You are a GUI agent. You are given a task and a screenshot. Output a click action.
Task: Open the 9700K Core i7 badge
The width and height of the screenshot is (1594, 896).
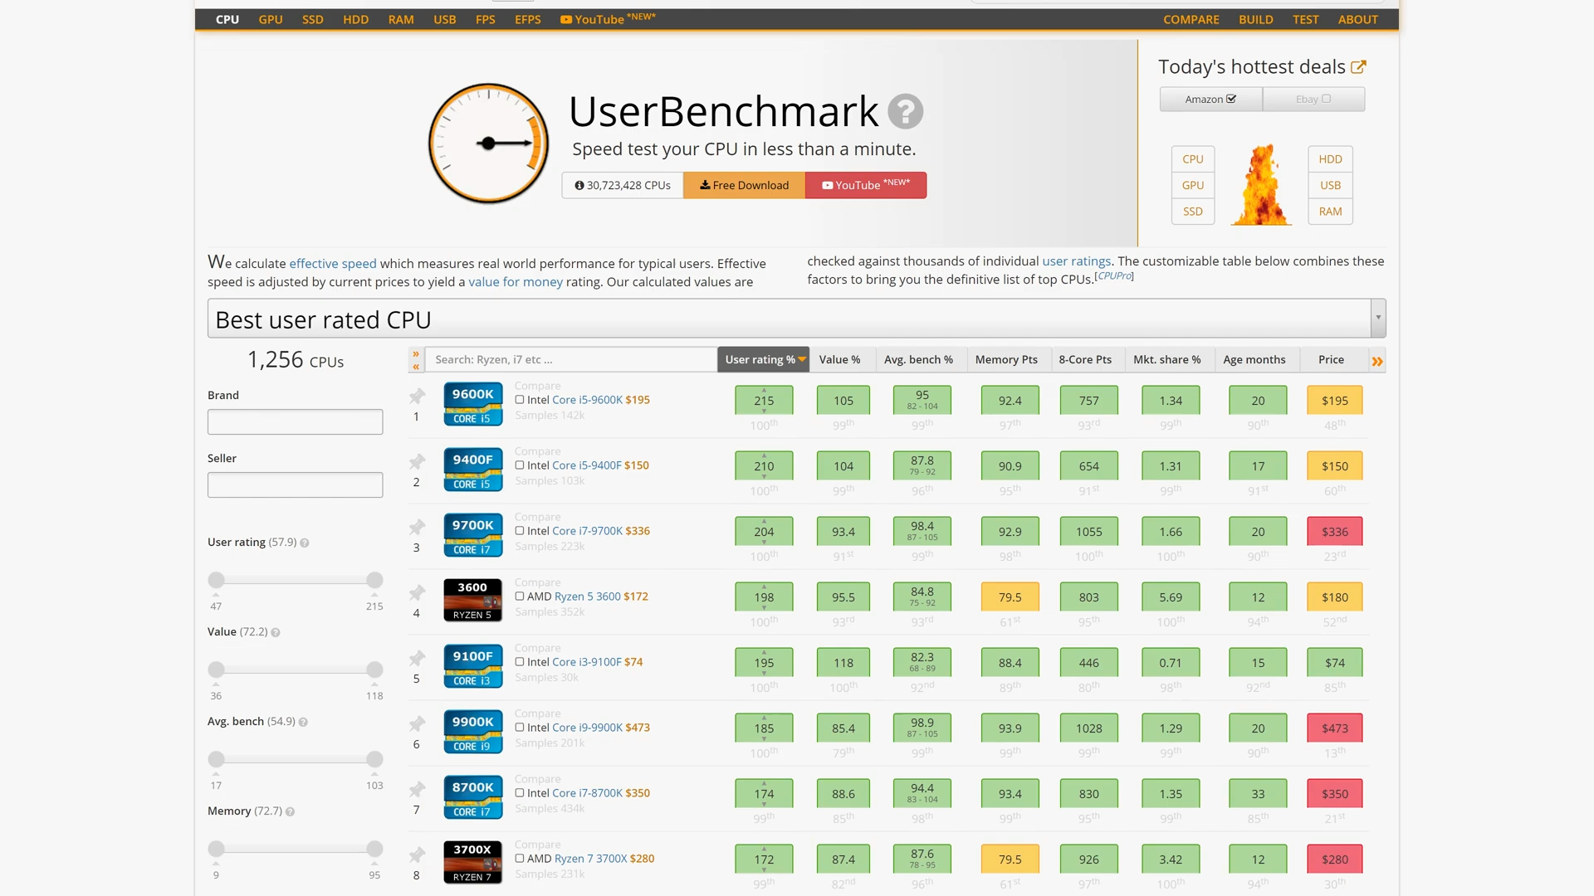tap(472, 535)
